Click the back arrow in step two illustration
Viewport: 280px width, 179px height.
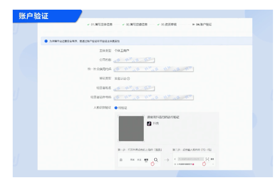(x=176, y=159)
